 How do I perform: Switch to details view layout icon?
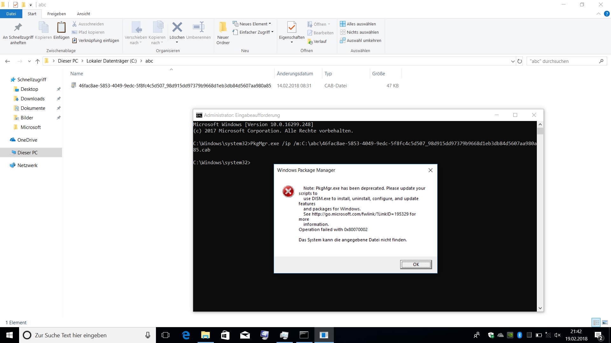[x=596, y=322]
